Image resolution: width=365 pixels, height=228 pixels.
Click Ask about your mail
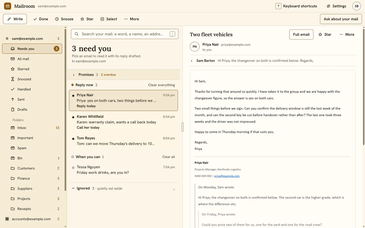(x=341, y=19)
